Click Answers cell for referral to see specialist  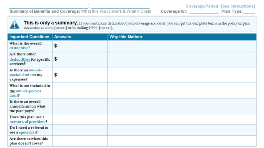click(x=80, y=130)
